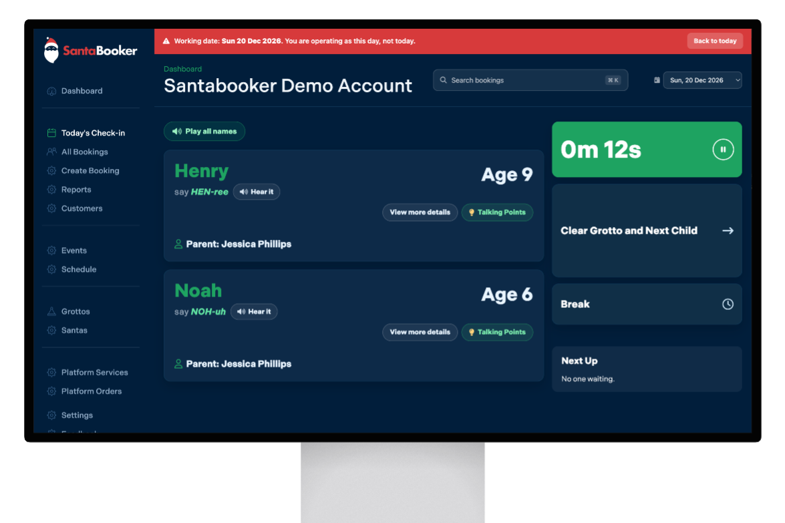This screenshot has height=523, width=785.
Task: Click the Dashboard sidebar icon
Action: coord(51,91)
